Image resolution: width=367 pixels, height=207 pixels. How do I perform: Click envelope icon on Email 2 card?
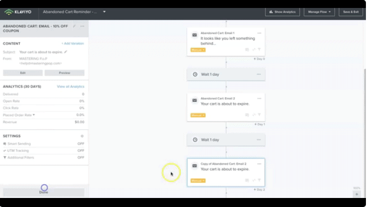click(194, 100)
